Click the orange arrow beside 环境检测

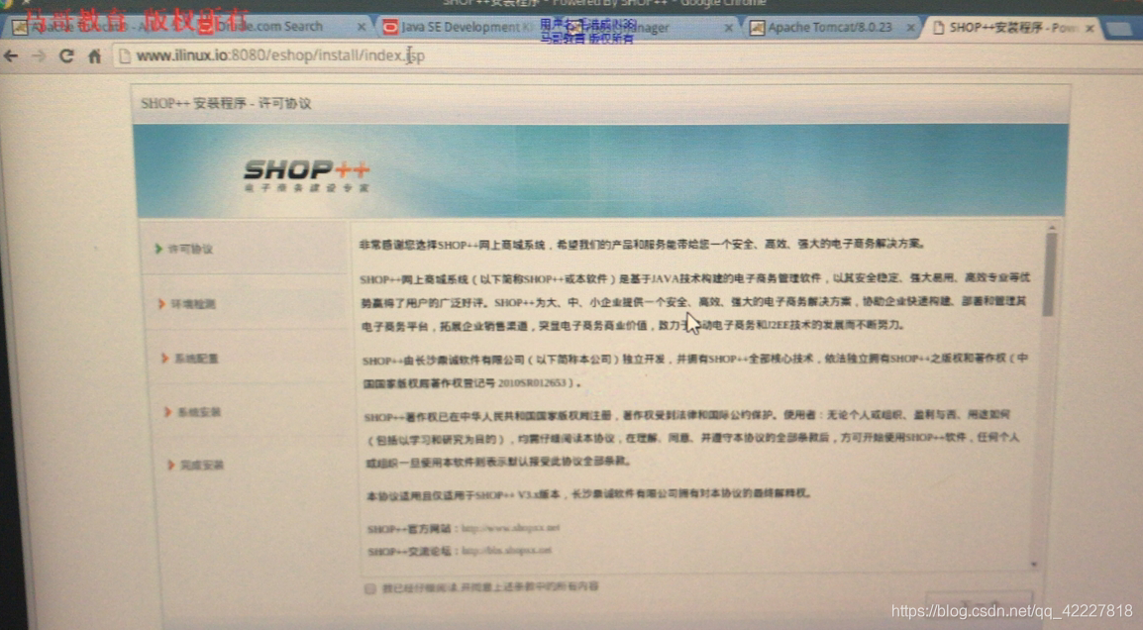(x=161, y=303)
